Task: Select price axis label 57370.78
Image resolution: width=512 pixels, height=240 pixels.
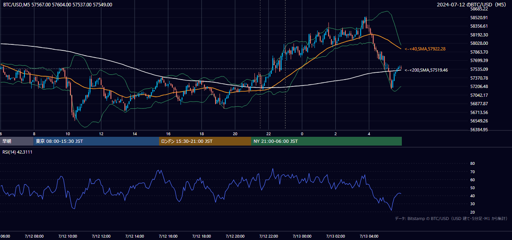Action: pos(479,78)
